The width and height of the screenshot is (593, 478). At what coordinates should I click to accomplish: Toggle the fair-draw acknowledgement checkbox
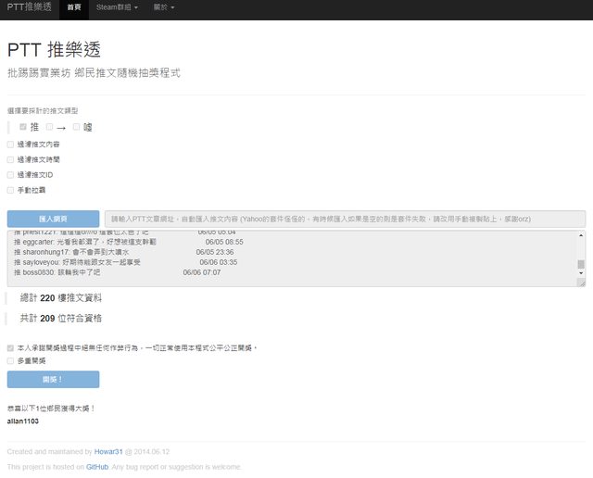pyautogui.click(x=10, y=348)
